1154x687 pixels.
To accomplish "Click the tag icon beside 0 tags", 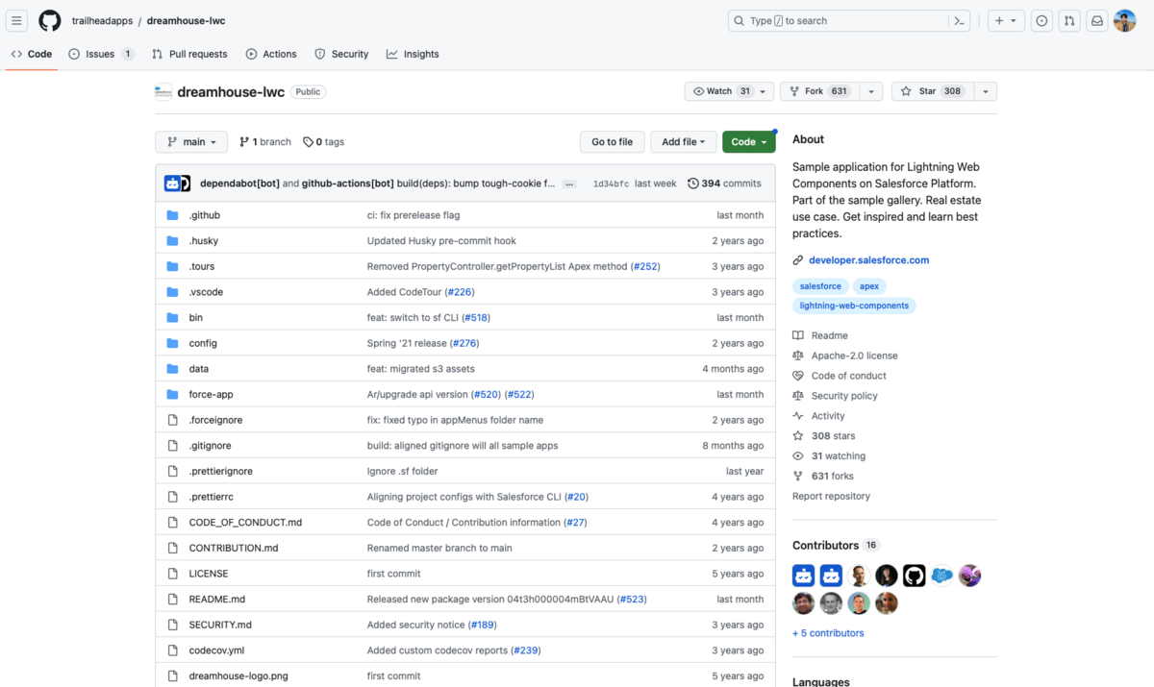I will click(x=308, y=142).
